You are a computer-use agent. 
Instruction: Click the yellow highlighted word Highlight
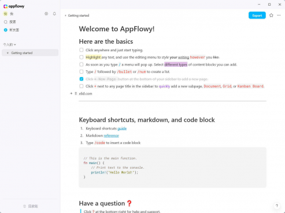point(93,57)
